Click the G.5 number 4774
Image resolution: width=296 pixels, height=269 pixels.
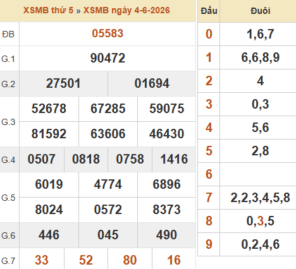click(108, 184)
